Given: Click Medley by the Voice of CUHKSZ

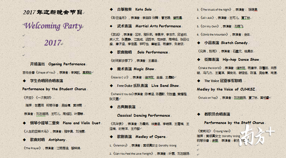Looking at the screenshot, I should (226, 89).
